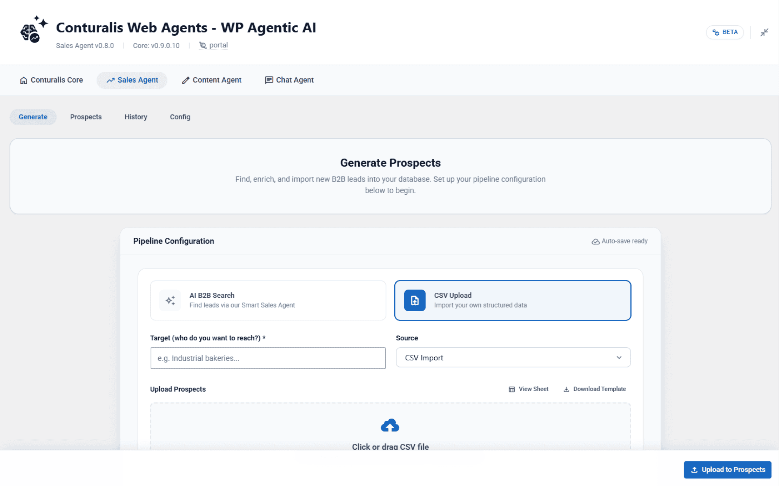Click the 'Click or drag CSV file' drop zone
The image size is (779, 486).
coord(390,427)
